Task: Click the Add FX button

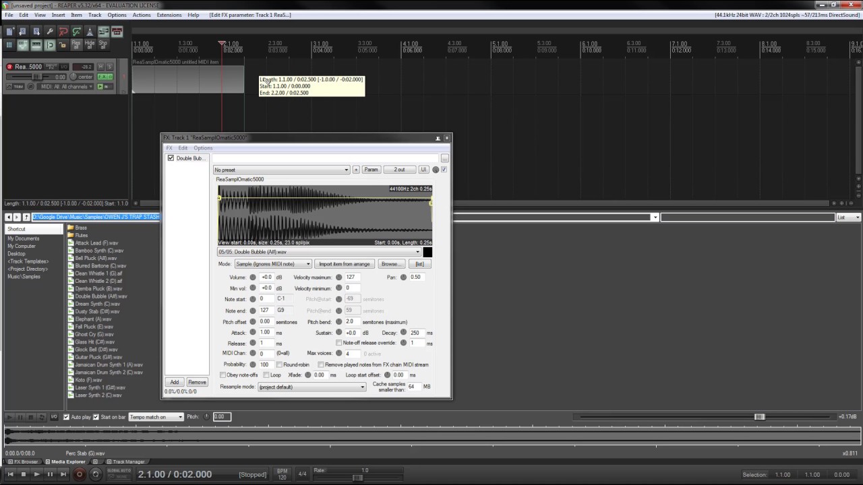Action: tap(175, 383)
